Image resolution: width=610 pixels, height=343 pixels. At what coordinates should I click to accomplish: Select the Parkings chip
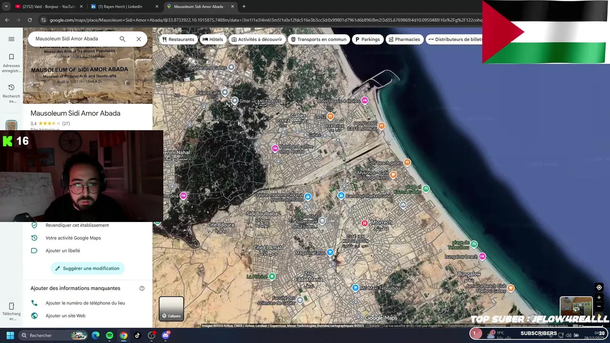pos(367,40)
